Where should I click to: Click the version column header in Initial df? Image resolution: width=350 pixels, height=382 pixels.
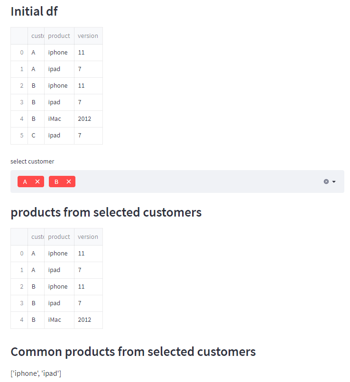point(88,36)
